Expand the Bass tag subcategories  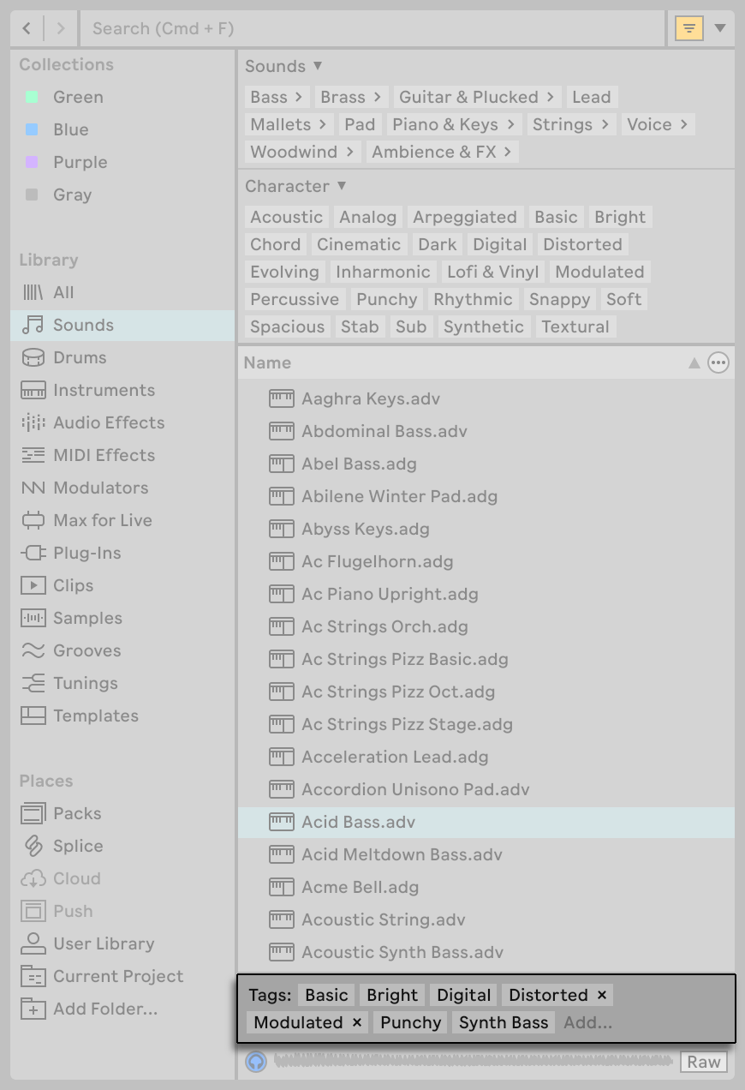tap(299, 97)
